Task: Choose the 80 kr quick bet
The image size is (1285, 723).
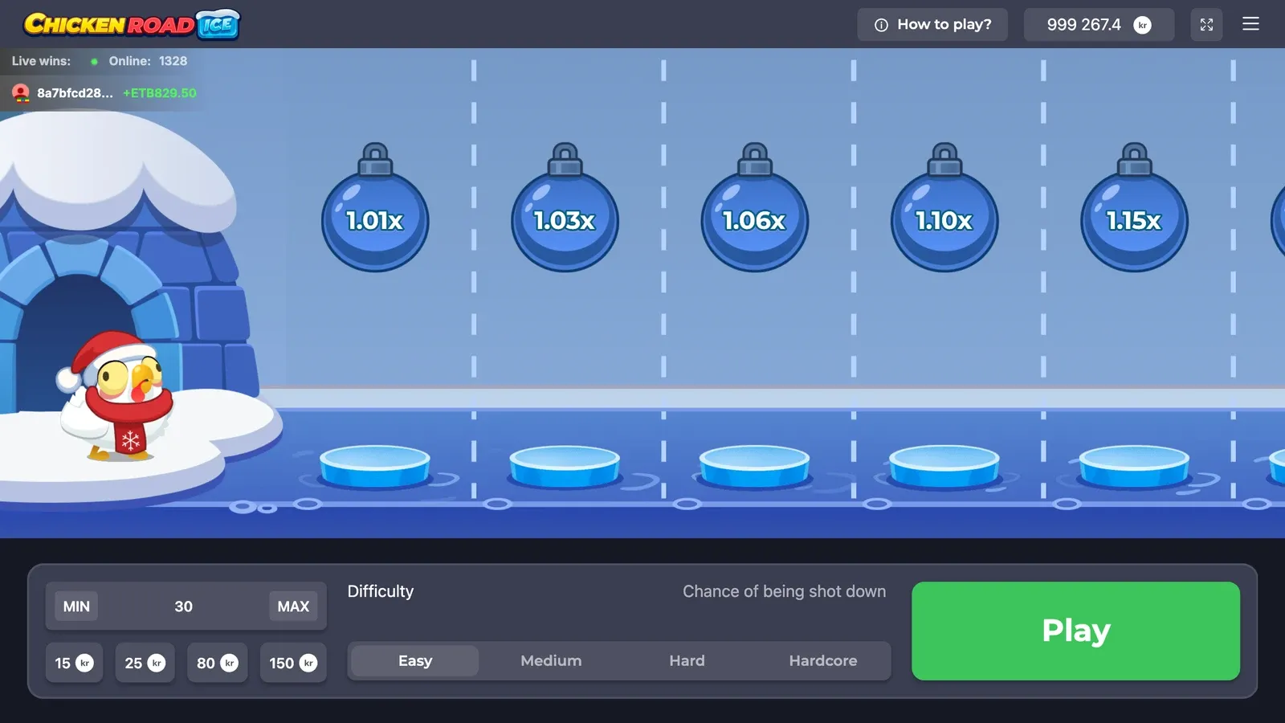Action: point(218,663)
